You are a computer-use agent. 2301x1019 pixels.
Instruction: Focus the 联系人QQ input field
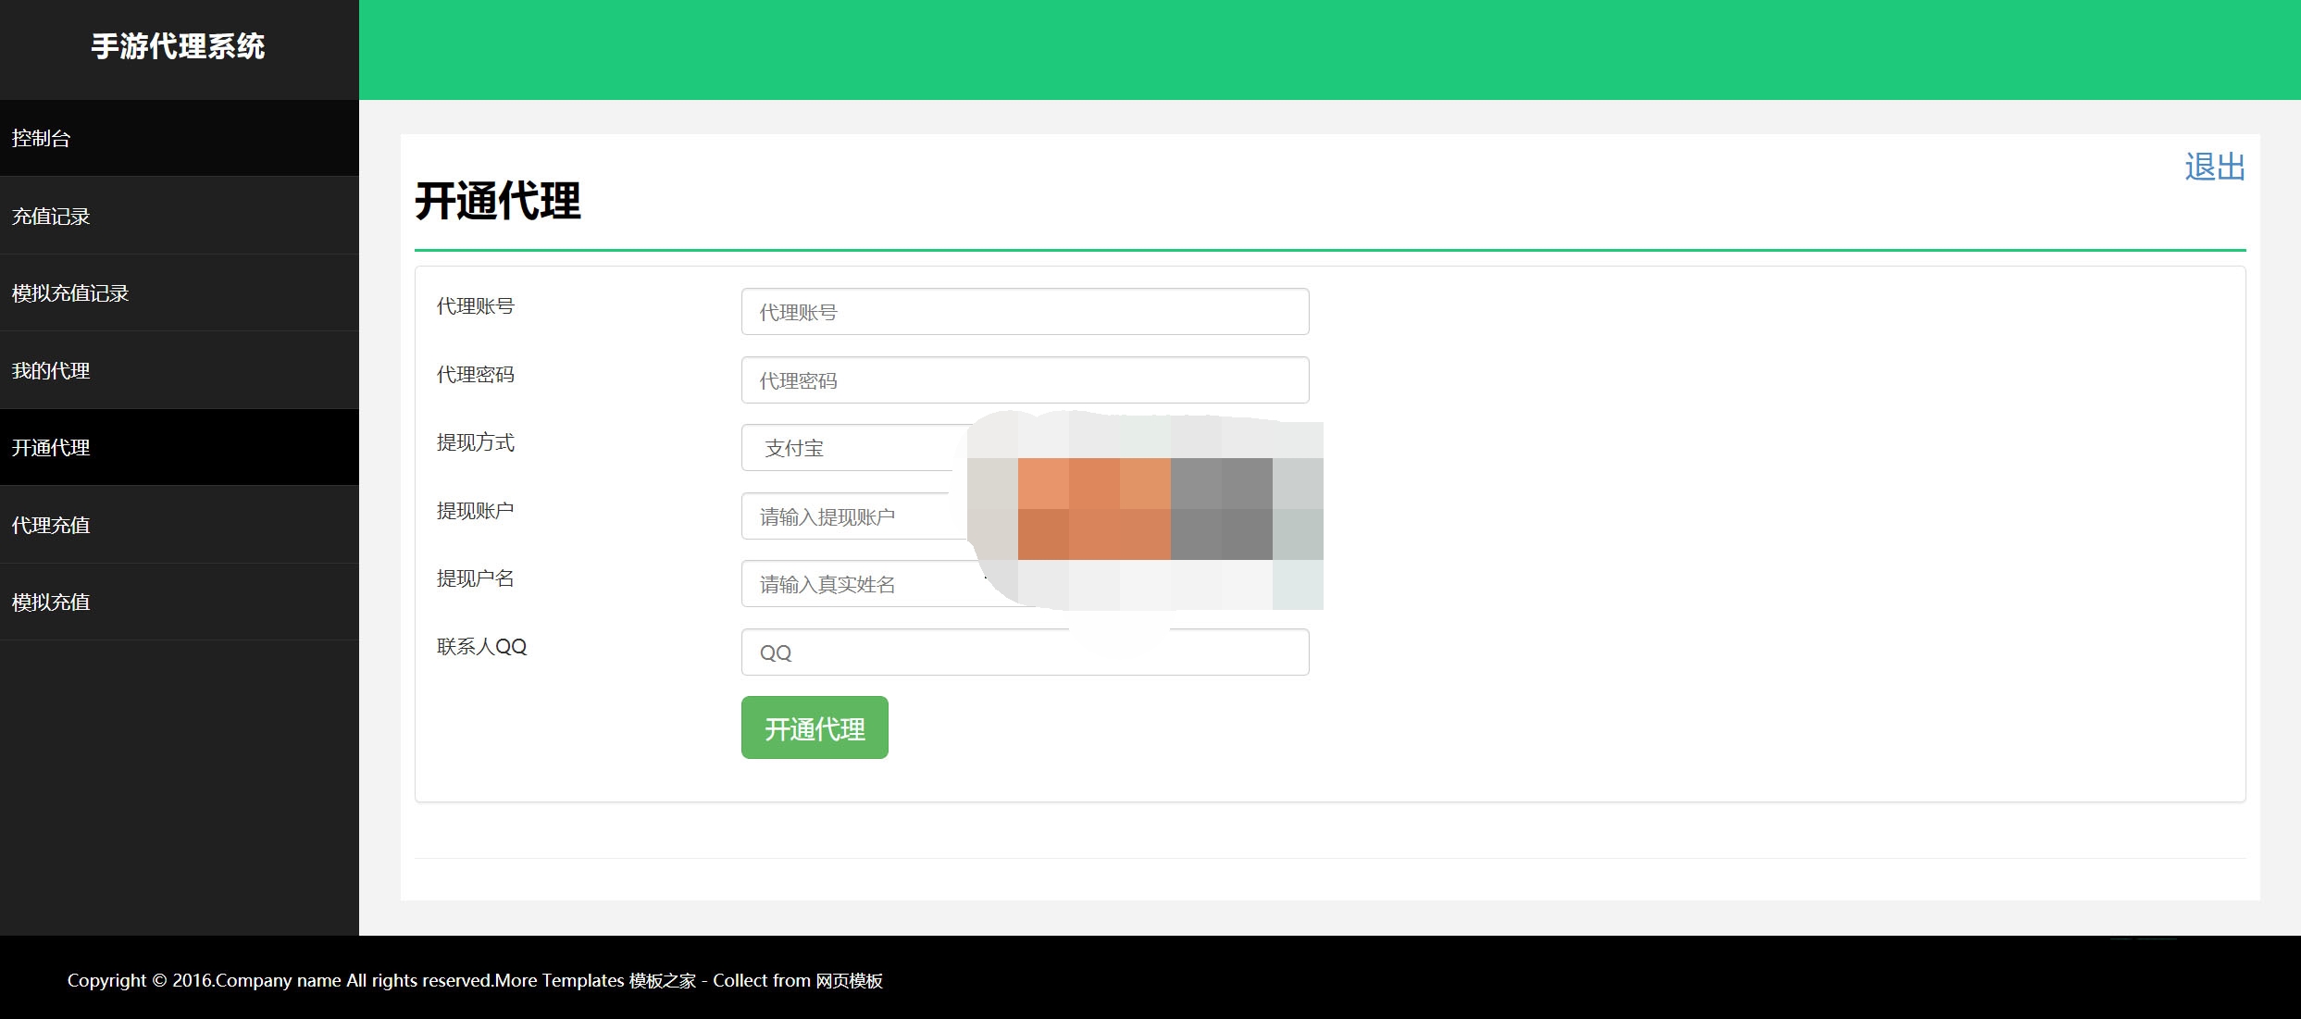pos(1025,652)
